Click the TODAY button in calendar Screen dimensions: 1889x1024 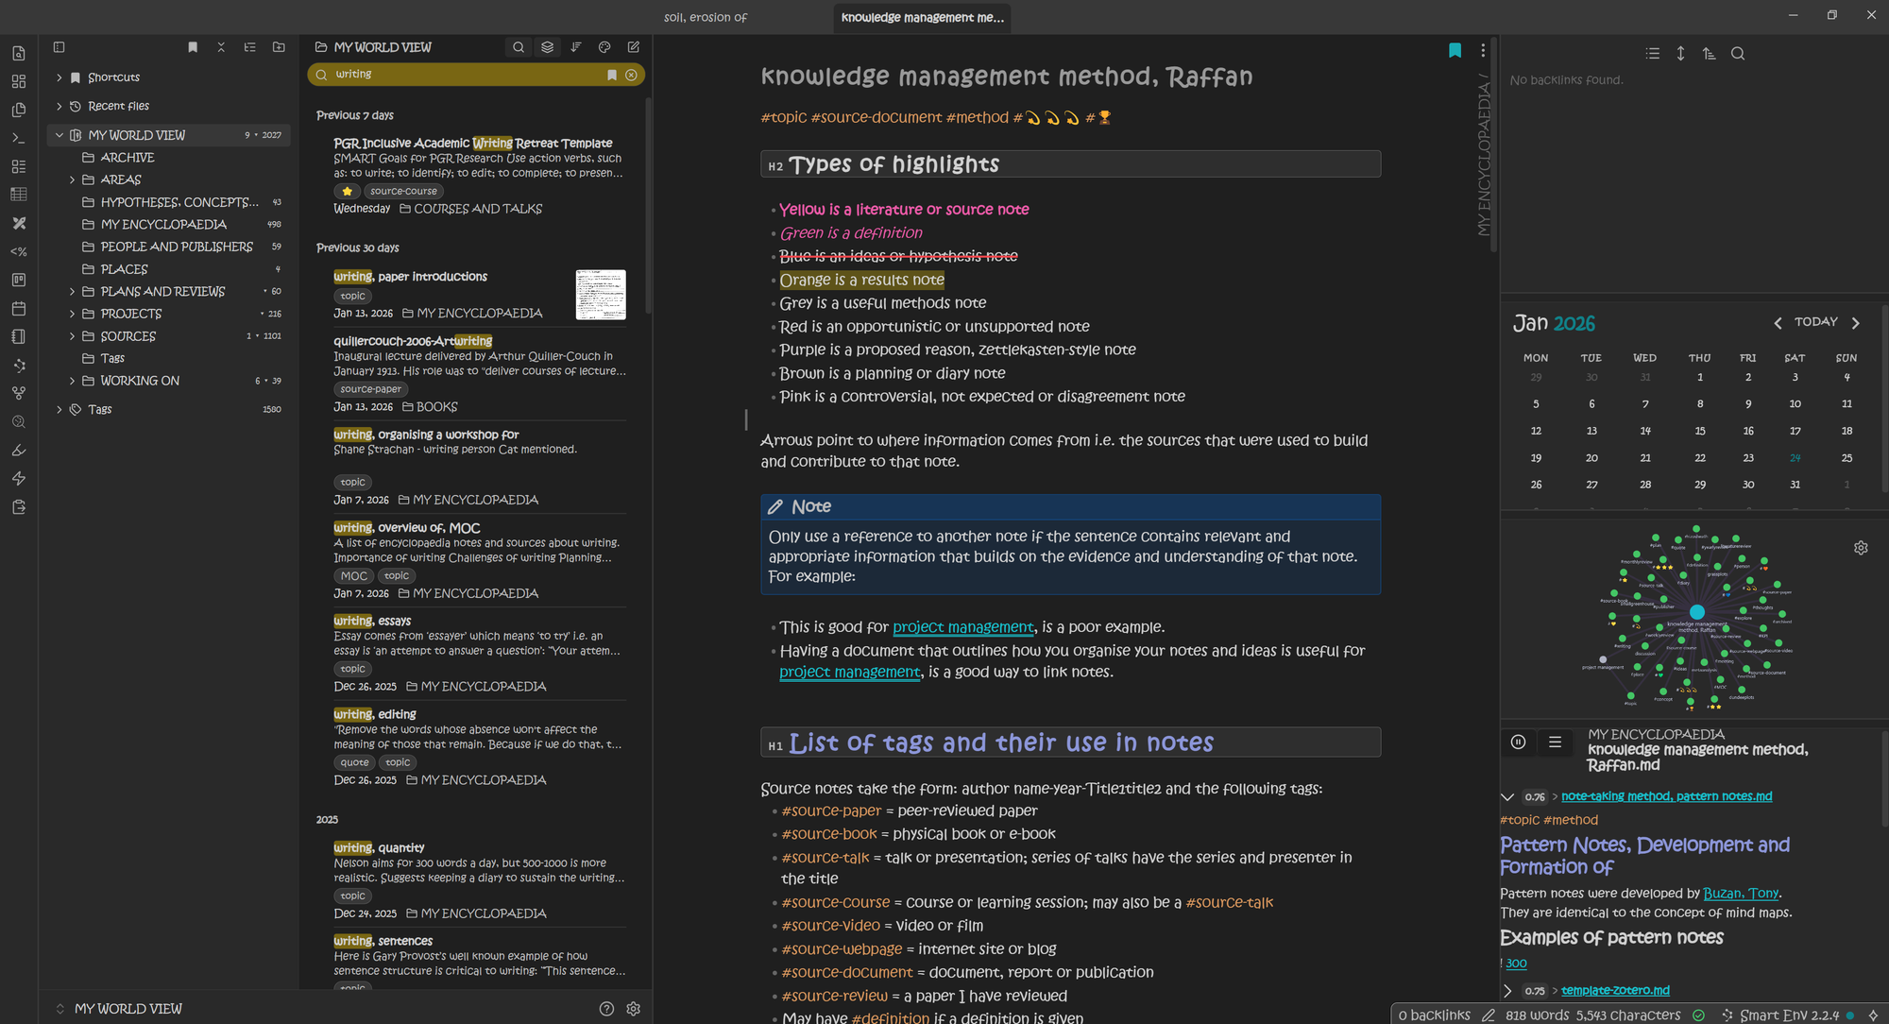(x=1815, y=322)
